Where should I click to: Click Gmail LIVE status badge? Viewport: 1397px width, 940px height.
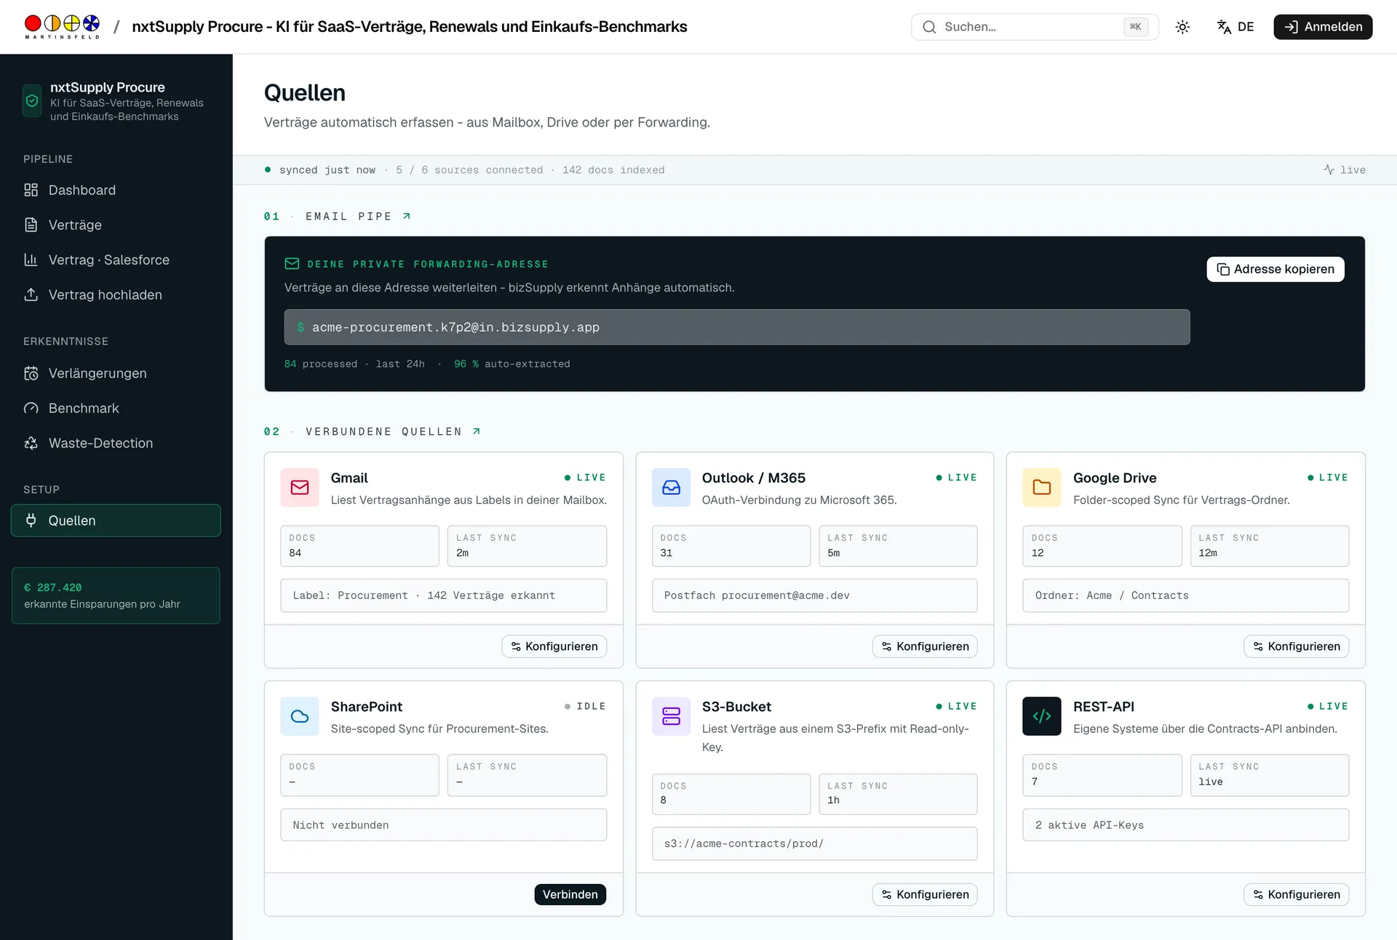585,478
